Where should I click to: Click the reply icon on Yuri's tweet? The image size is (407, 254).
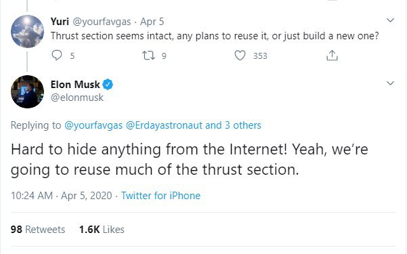pyautogui.click(x=57, y=56)
